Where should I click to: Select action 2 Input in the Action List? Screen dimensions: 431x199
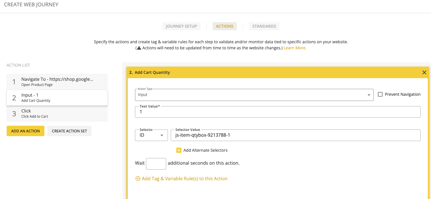point(57,97)
